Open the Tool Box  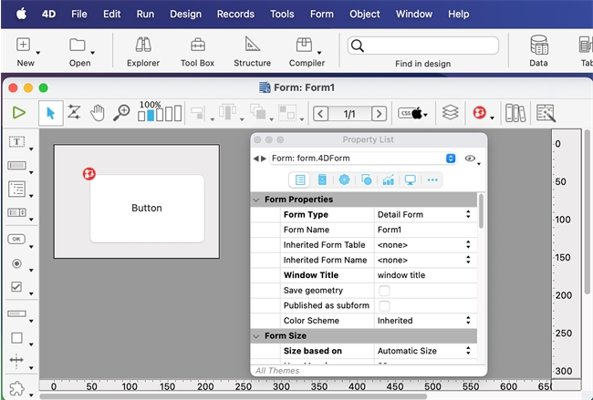(197, 51)
